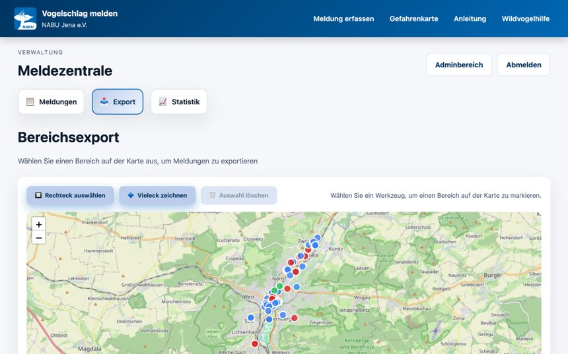568x354 pixels.
Task: Open the Gefahrenkarte page
Action: pos(413,19)
